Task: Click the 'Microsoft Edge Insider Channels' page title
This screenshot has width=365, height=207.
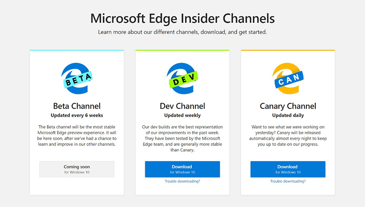Action: pos(182,19)
